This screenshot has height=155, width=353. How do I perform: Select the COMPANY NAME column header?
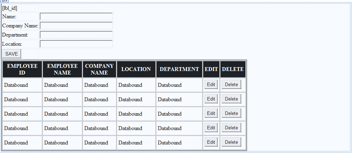(x=99, y=69)
